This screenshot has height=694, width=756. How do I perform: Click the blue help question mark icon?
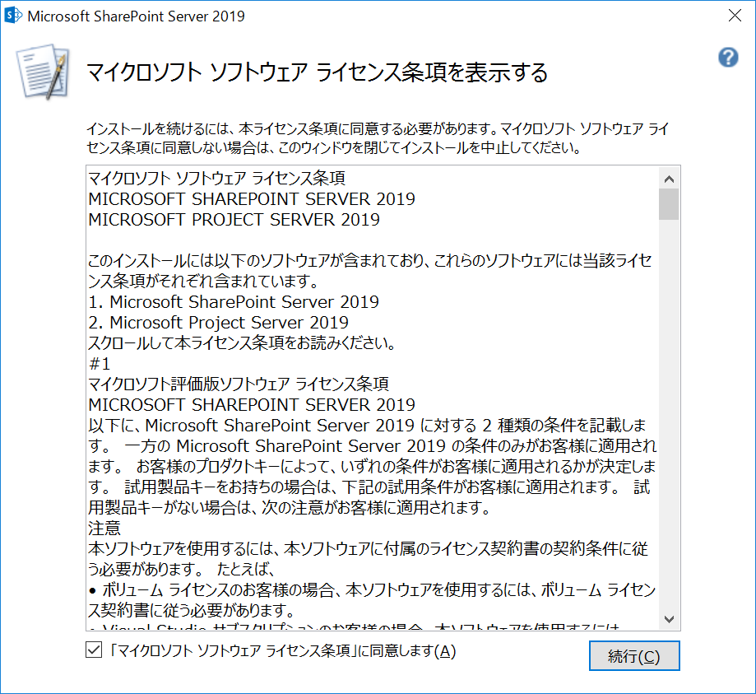point(728,58)
